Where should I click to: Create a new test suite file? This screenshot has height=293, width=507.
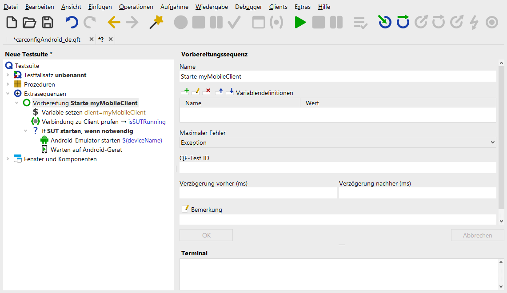tap(12, 23)
